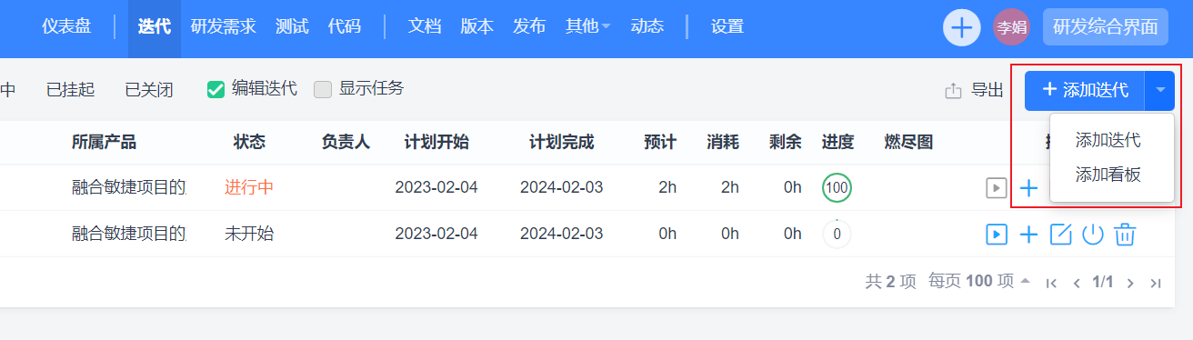1193x340 pixels.
Task: Click the 研发综合界面 button
Action: tap(1105, 27)
